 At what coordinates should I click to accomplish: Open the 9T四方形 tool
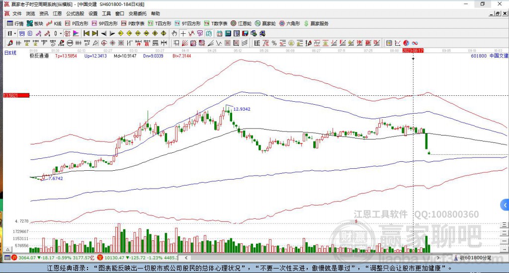pyautogui.click(x=187, y=23)
